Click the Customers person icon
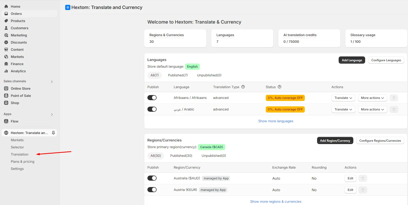Viewport: 408px width, 205px height. click(6, 28)
